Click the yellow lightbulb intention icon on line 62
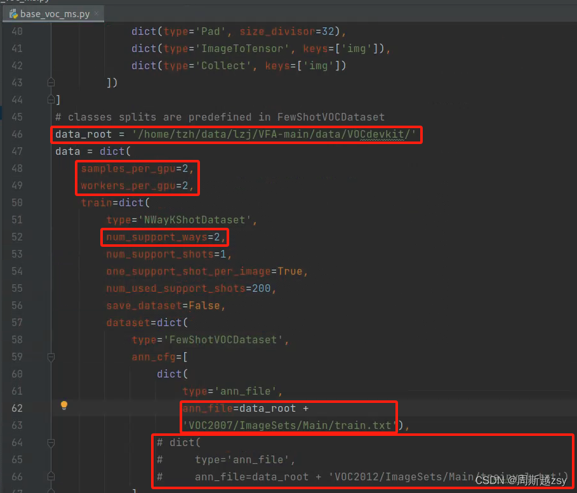This screenshot has width=577, height=493. pyautogui.click(x=64, y=405)
